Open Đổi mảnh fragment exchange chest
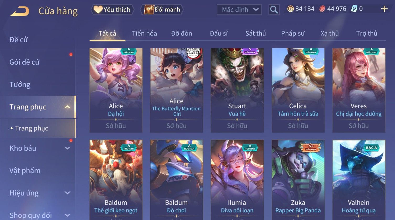The height and width of the screenshot is (220, 395). [162, 10]
